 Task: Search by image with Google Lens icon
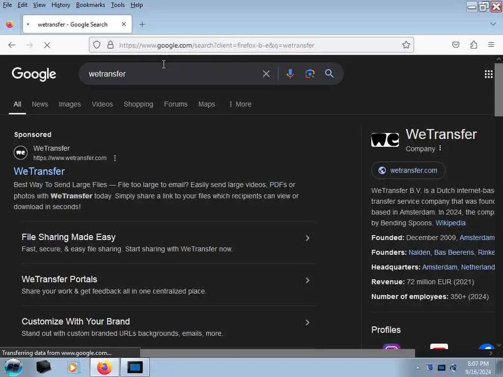pyautogui.click(x=309, y=74)
